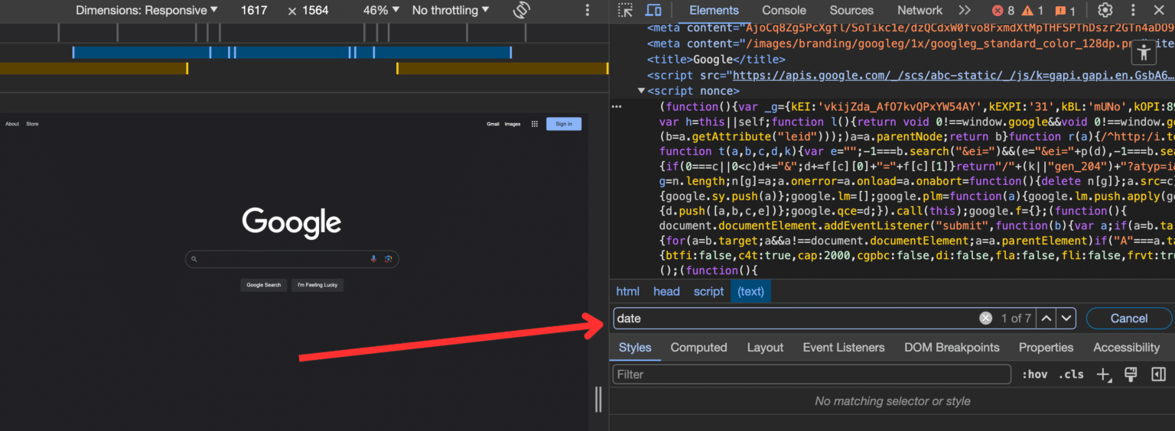The width and height of the screenshot is (1175, 431).
Task: Click the Sign in button
Action: pyautogui.click(x=564, y=124)
